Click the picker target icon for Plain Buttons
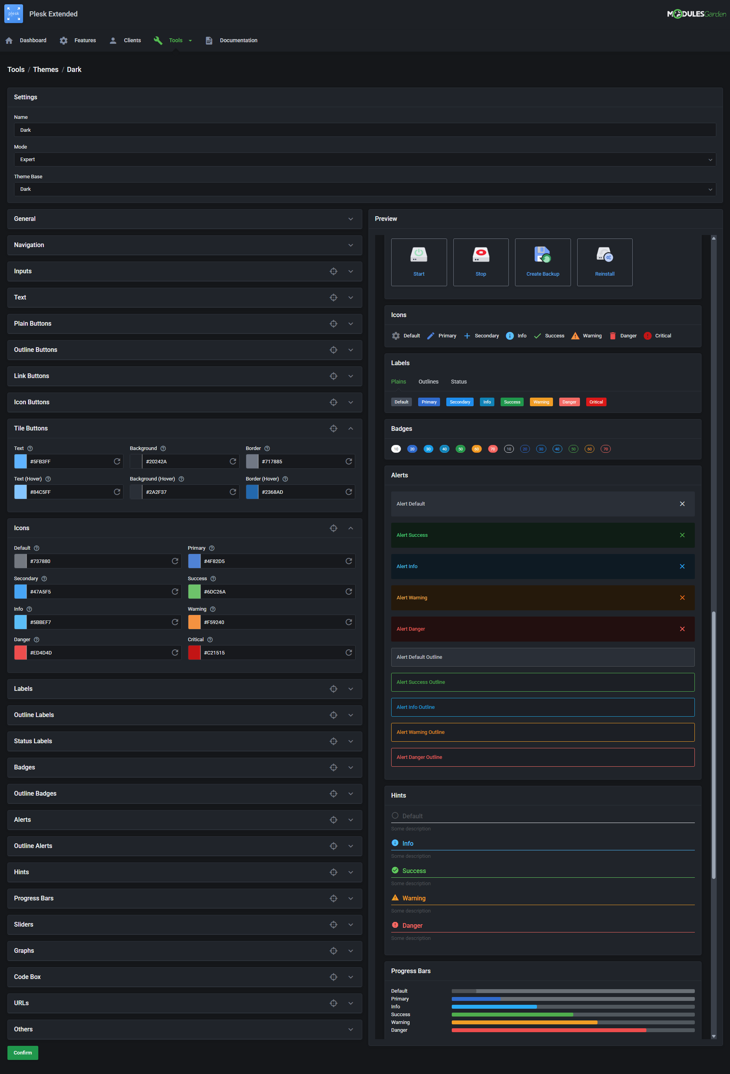This screenshot has height=1074, width=730. [334, 323]
